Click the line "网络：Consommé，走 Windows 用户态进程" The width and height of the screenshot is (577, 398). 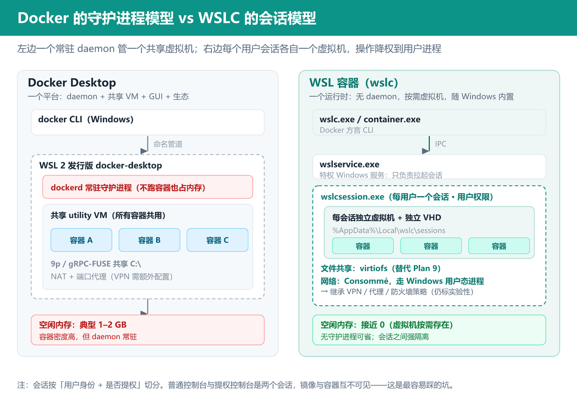point(402,281)
